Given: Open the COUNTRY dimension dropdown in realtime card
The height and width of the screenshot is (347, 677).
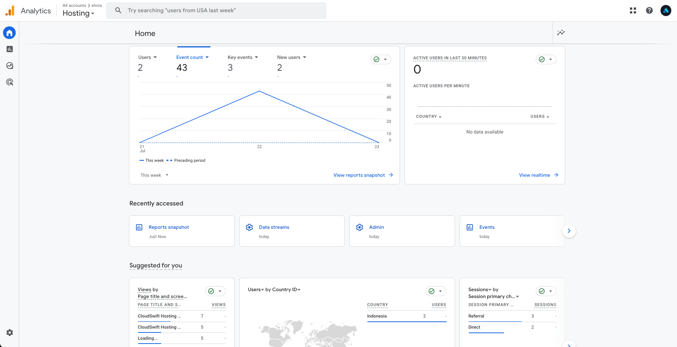Looking at the screenshot, I should [x=429, y=117].
